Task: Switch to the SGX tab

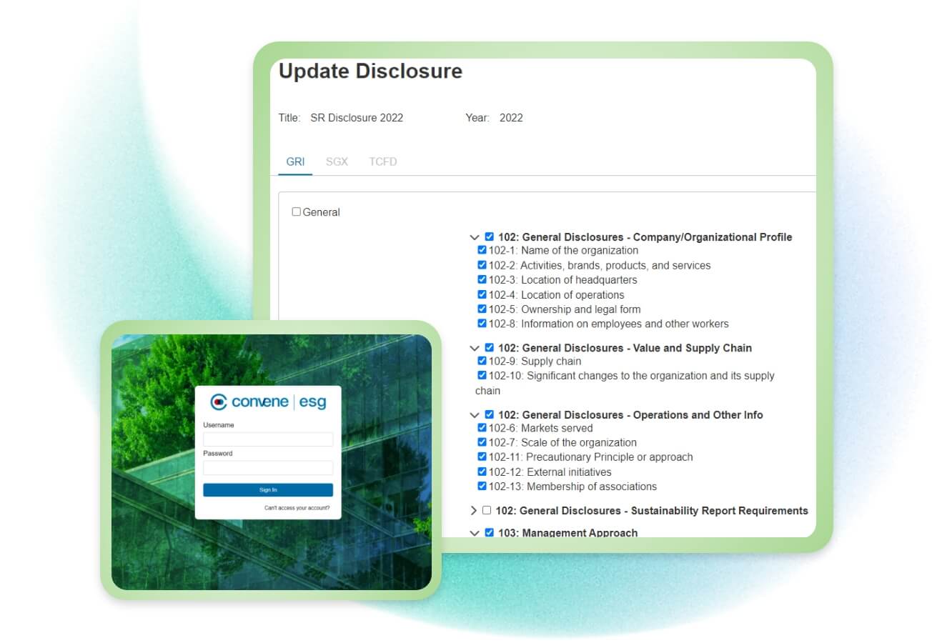Action: point(337,161)
